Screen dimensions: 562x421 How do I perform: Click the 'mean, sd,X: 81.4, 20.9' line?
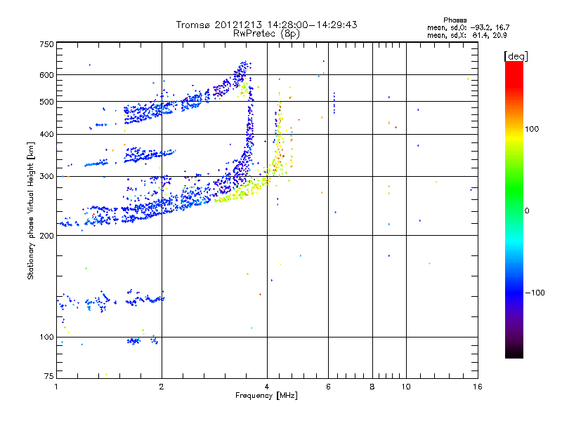click(x=466, y=35)
